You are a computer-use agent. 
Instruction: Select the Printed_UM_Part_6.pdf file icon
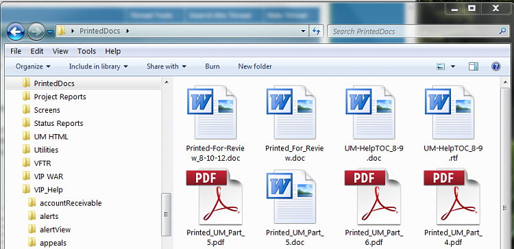tap(373, 197)
